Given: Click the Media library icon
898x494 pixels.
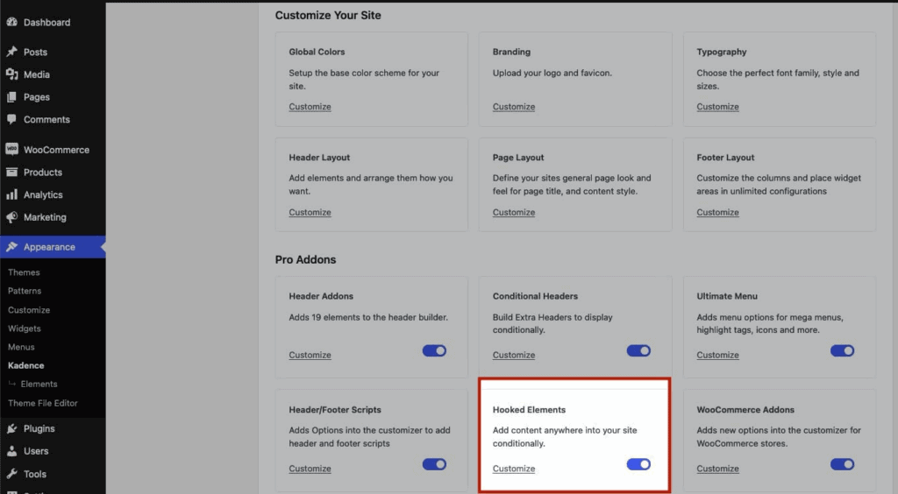Looking at the screenshot, I should coord(11,74).
